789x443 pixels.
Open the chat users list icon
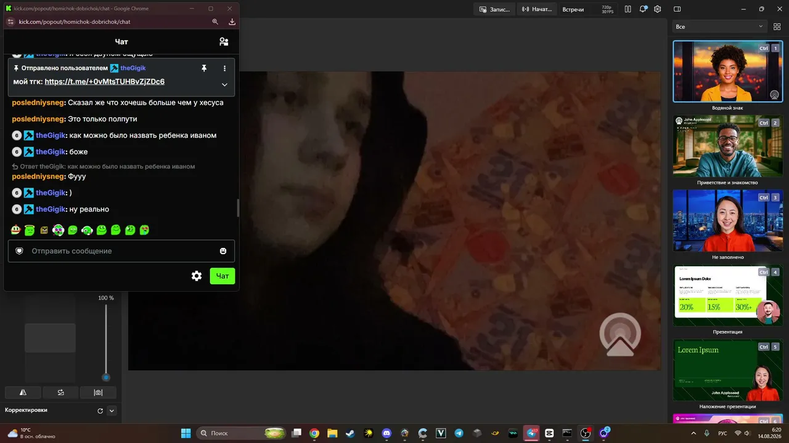[x=224, y=42]
